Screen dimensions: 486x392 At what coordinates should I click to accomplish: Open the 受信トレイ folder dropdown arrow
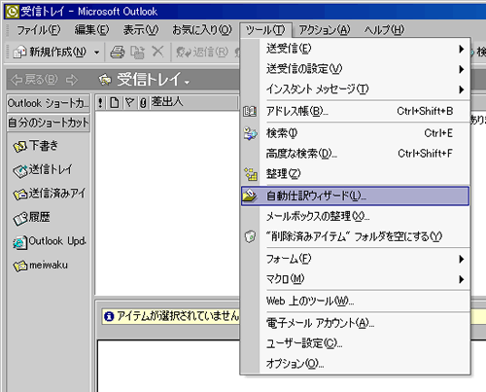187,83
